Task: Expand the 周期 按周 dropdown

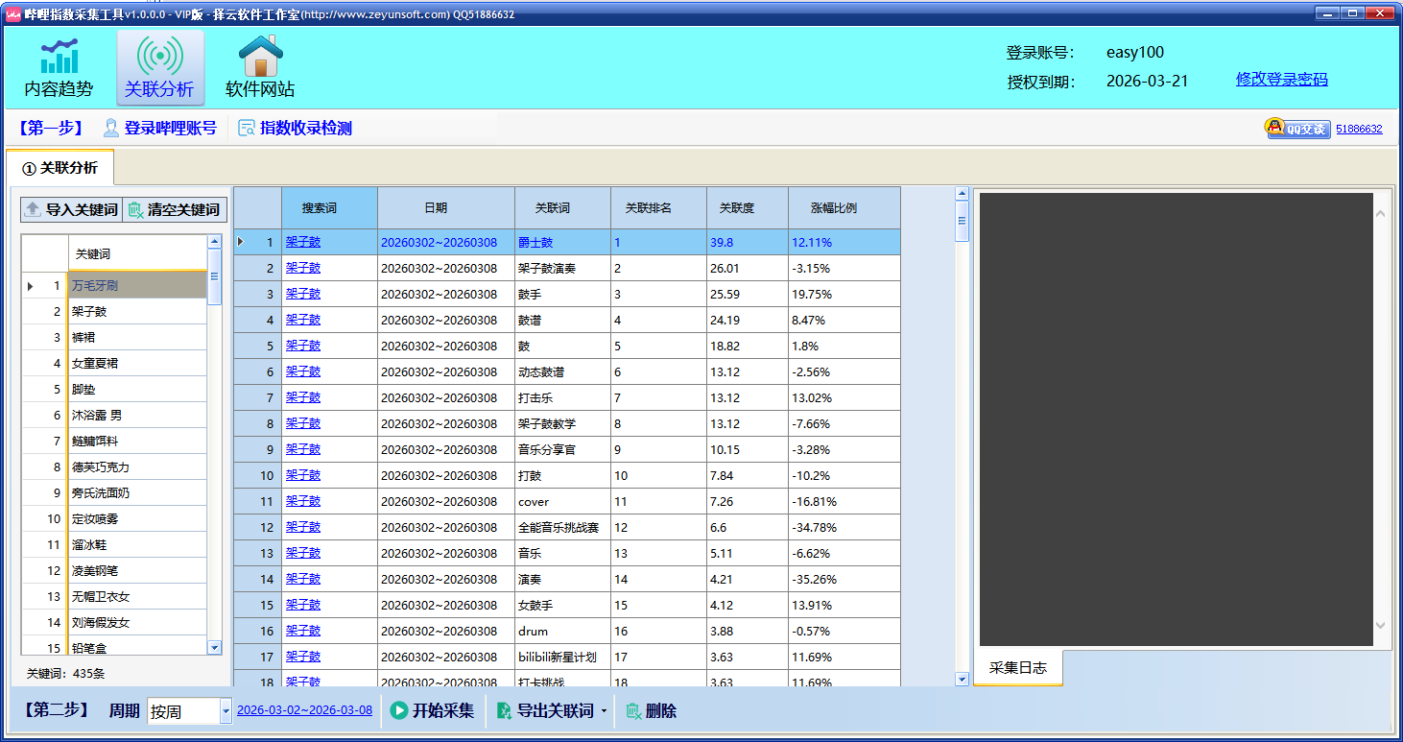Action: point(226,712)
